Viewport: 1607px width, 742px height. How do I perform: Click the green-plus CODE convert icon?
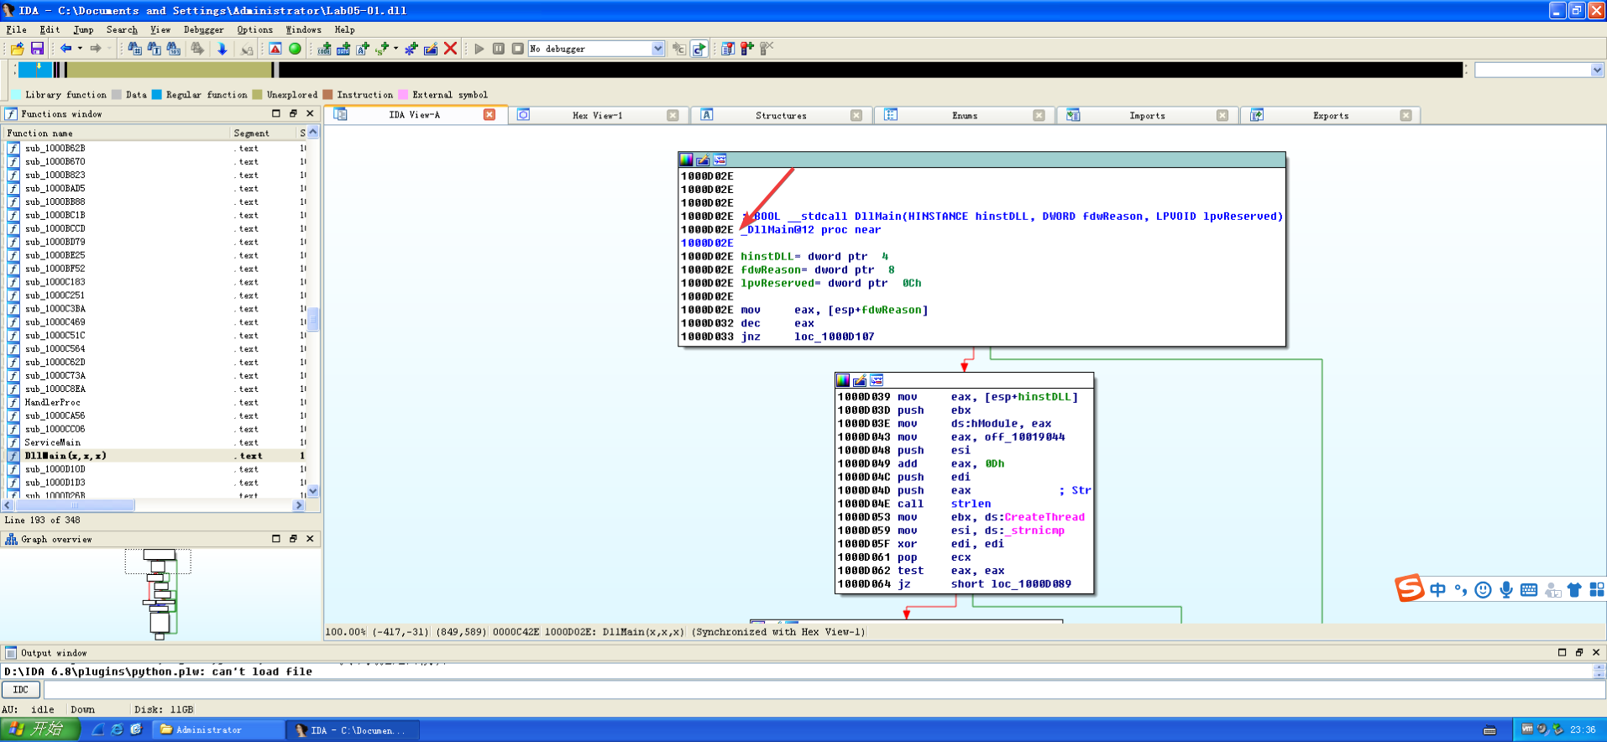coord(324,49)
